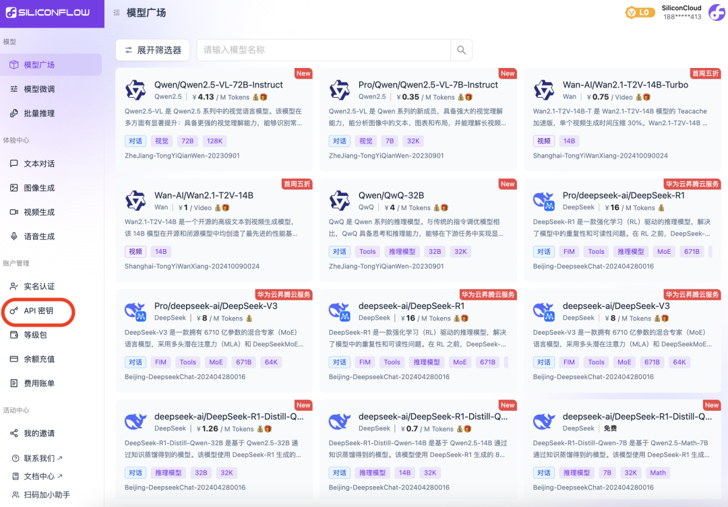Viewport: 728px width, 507px height.
Task: Open 批量推理 using its sidebar icon
Action: pyautogui.click(x=13, y=112)
